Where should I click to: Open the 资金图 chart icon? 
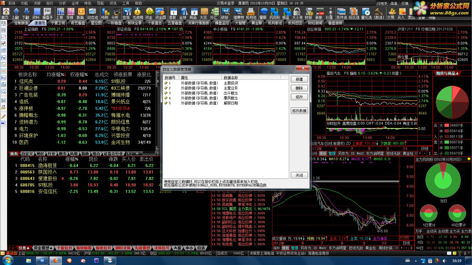pos(160,14)
